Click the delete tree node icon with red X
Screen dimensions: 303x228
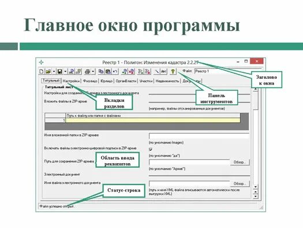pyautogui.click(x=148, y=72)
